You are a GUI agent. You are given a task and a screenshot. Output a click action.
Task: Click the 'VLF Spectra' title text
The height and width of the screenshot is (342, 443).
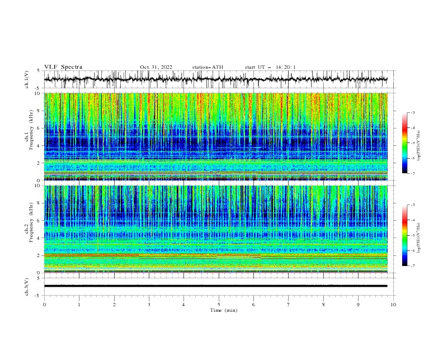(63, 67)
